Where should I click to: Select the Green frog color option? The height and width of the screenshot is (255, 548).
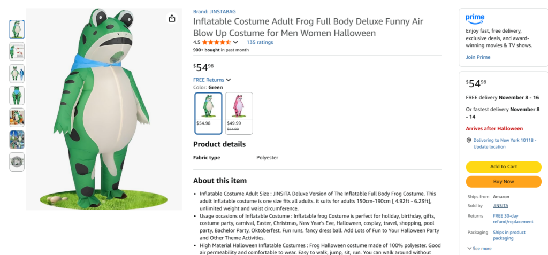click(209, 113)
